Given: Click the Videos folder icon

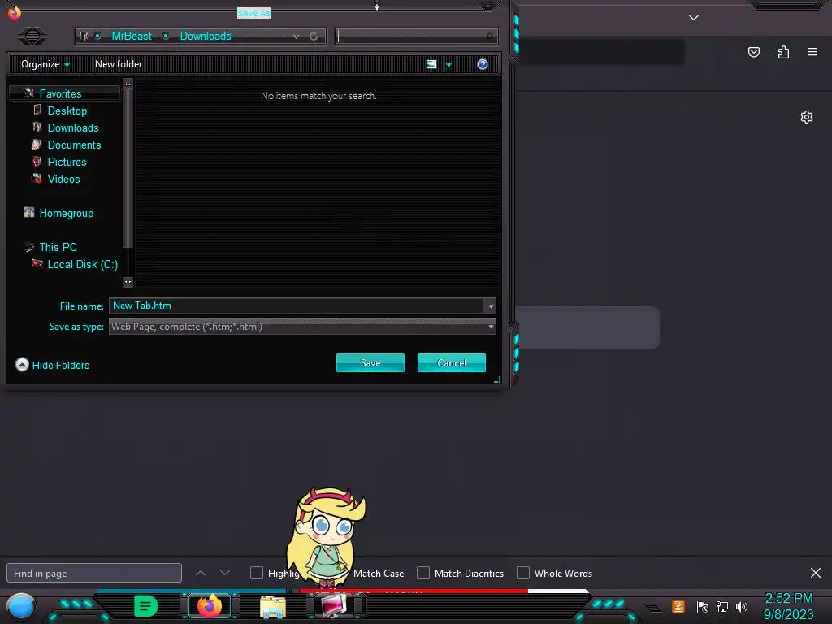Looking at the screenshot, I should tap(37, 178).
